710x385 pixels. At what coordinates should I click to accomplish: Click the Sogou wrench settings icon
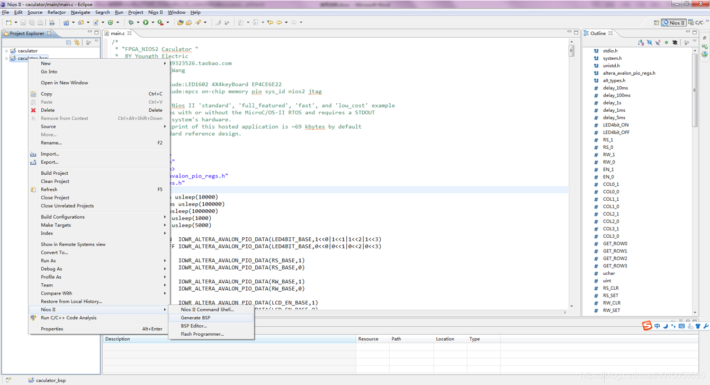coord(706,326)
